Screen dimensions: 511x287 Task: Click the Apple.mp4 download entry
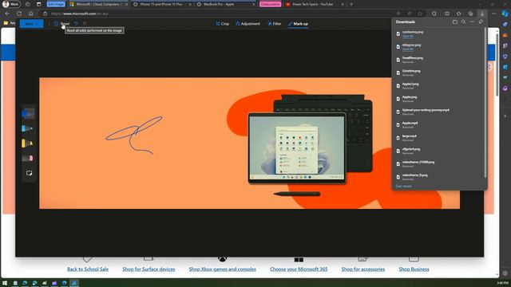tap(438, 125)
